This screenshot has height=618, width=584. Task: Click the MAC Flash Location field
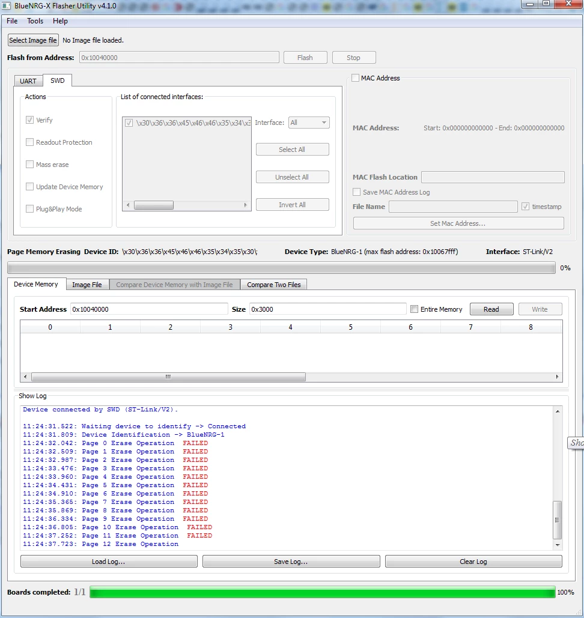click(x=493, y=177)
